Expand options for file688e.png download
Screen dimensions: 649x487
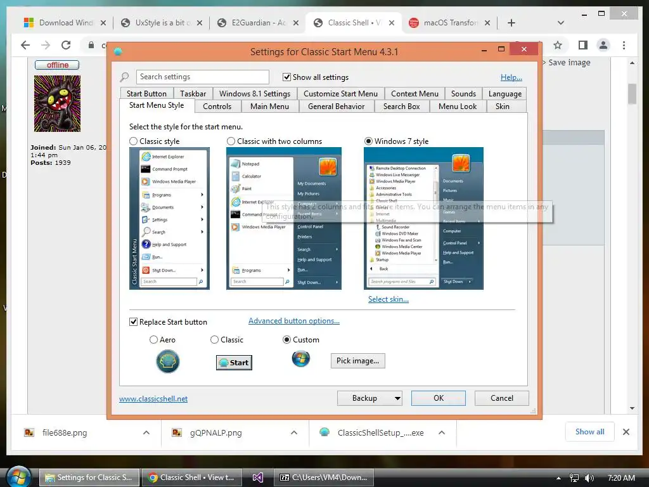[x=146, y=432]
